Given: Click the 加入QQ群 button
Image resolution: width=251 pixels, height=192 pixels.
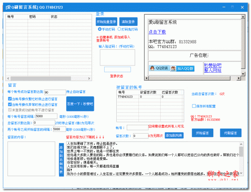Looking at the screenshot, I should tap(182, 68).
